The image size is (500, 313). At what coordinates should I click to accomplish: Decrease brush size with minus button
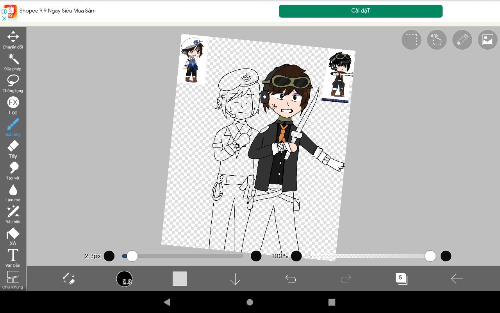click(x=109, y=256)
